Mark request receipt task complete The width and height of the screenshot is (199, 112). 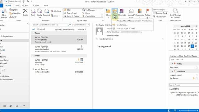[x=197, y=75]
